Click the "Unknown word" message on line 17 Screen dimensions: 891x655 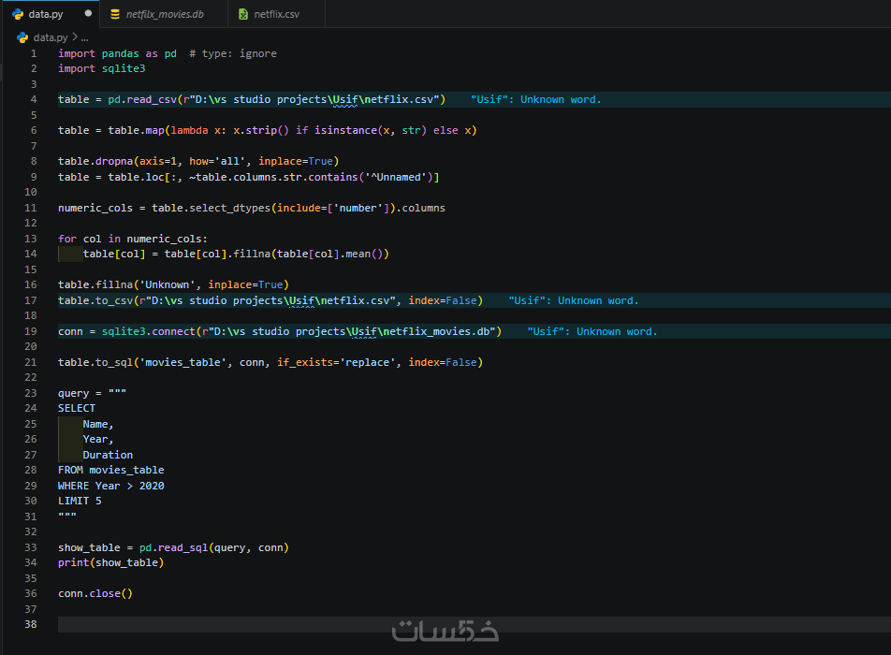(x=574, y=300)
